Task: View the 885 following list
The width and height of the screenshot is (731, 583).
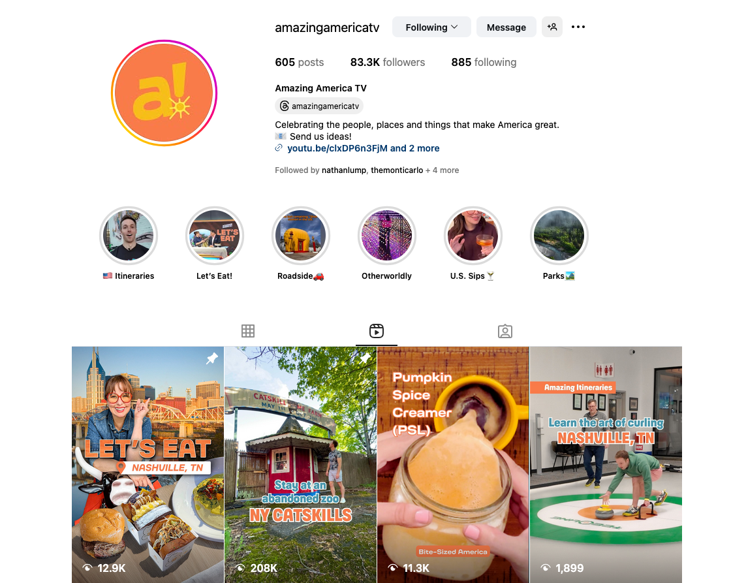Action: [484, 63]
